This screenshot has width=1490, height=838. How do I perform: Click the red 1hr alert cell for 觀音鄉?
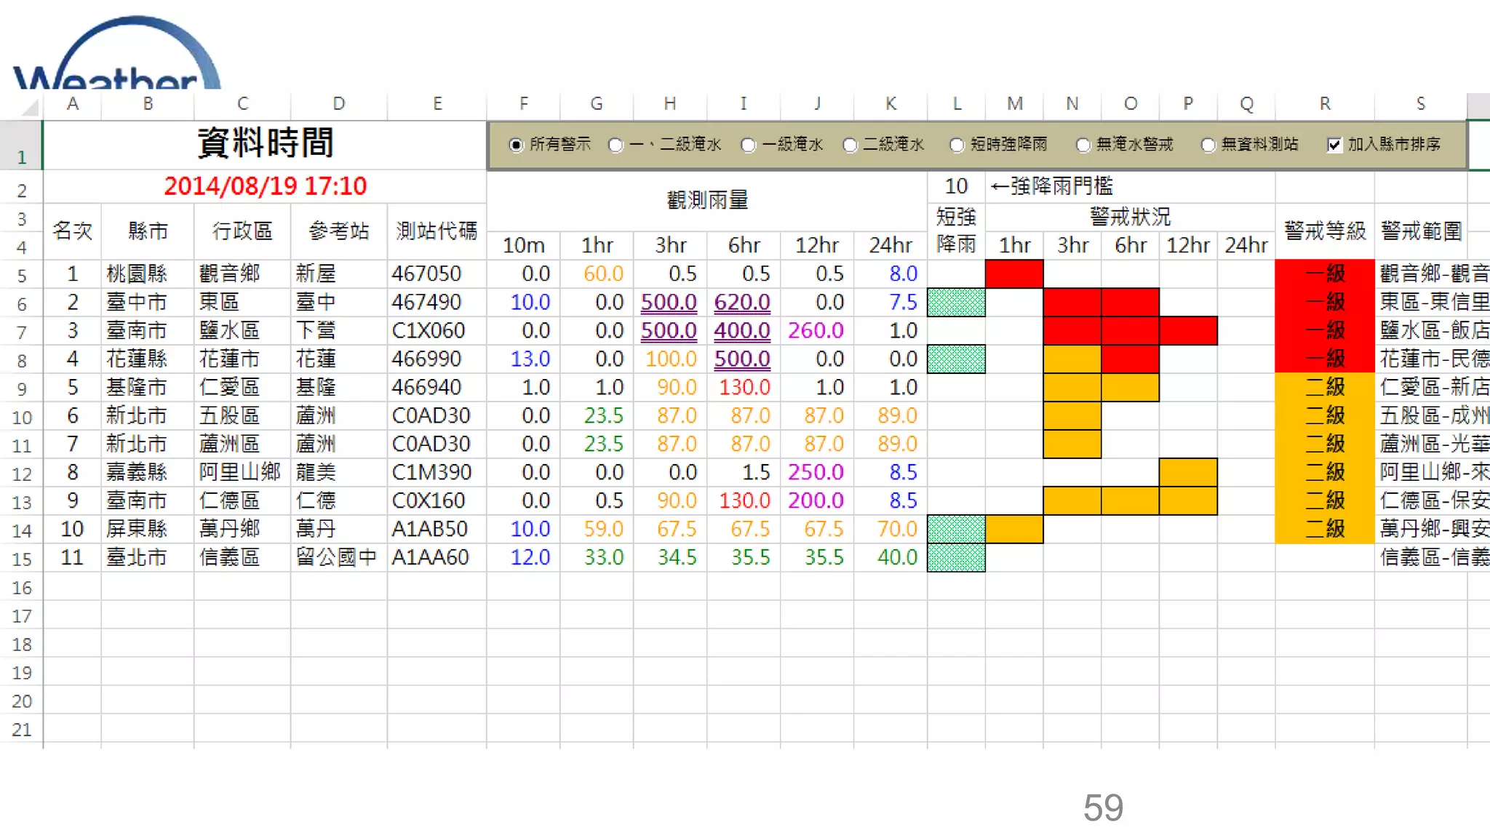(x=1014, y=274)
